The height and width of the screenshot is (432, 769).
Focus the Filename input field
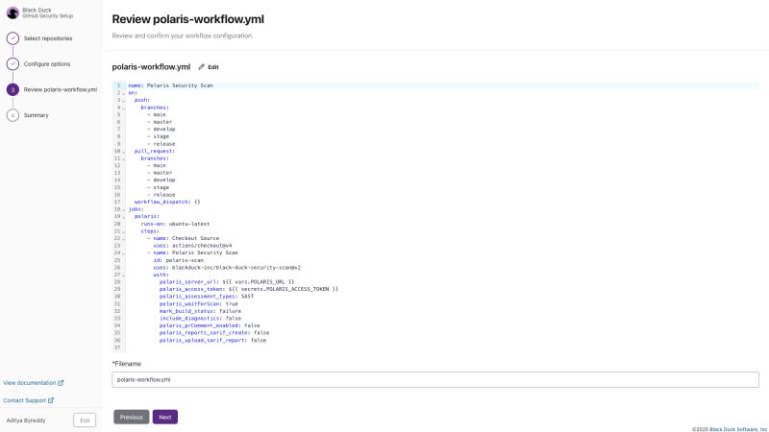point(434,379)
